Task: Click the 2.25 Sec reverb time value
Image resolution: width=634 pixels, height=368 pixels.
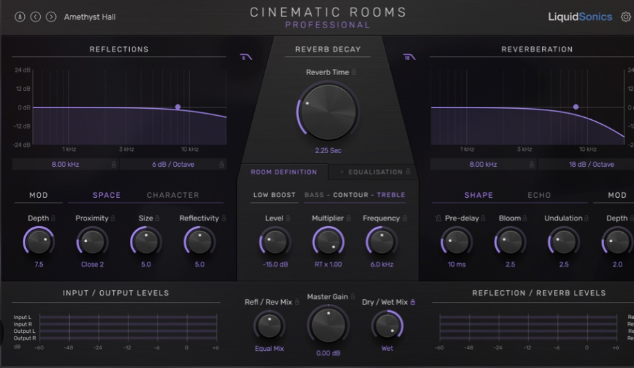Action: coord(328,150)
